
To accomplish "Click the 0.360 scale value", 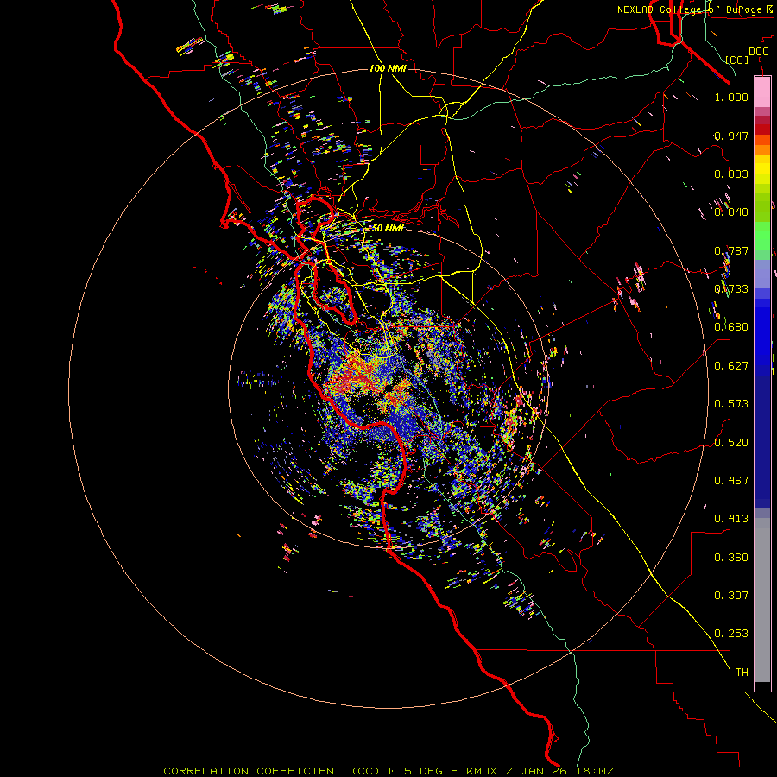I will pos(731,558).
